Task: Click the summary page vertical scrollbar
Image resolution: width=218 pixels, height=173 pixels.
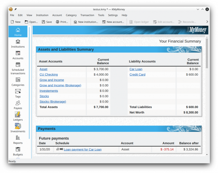Action: coord(207,53)
